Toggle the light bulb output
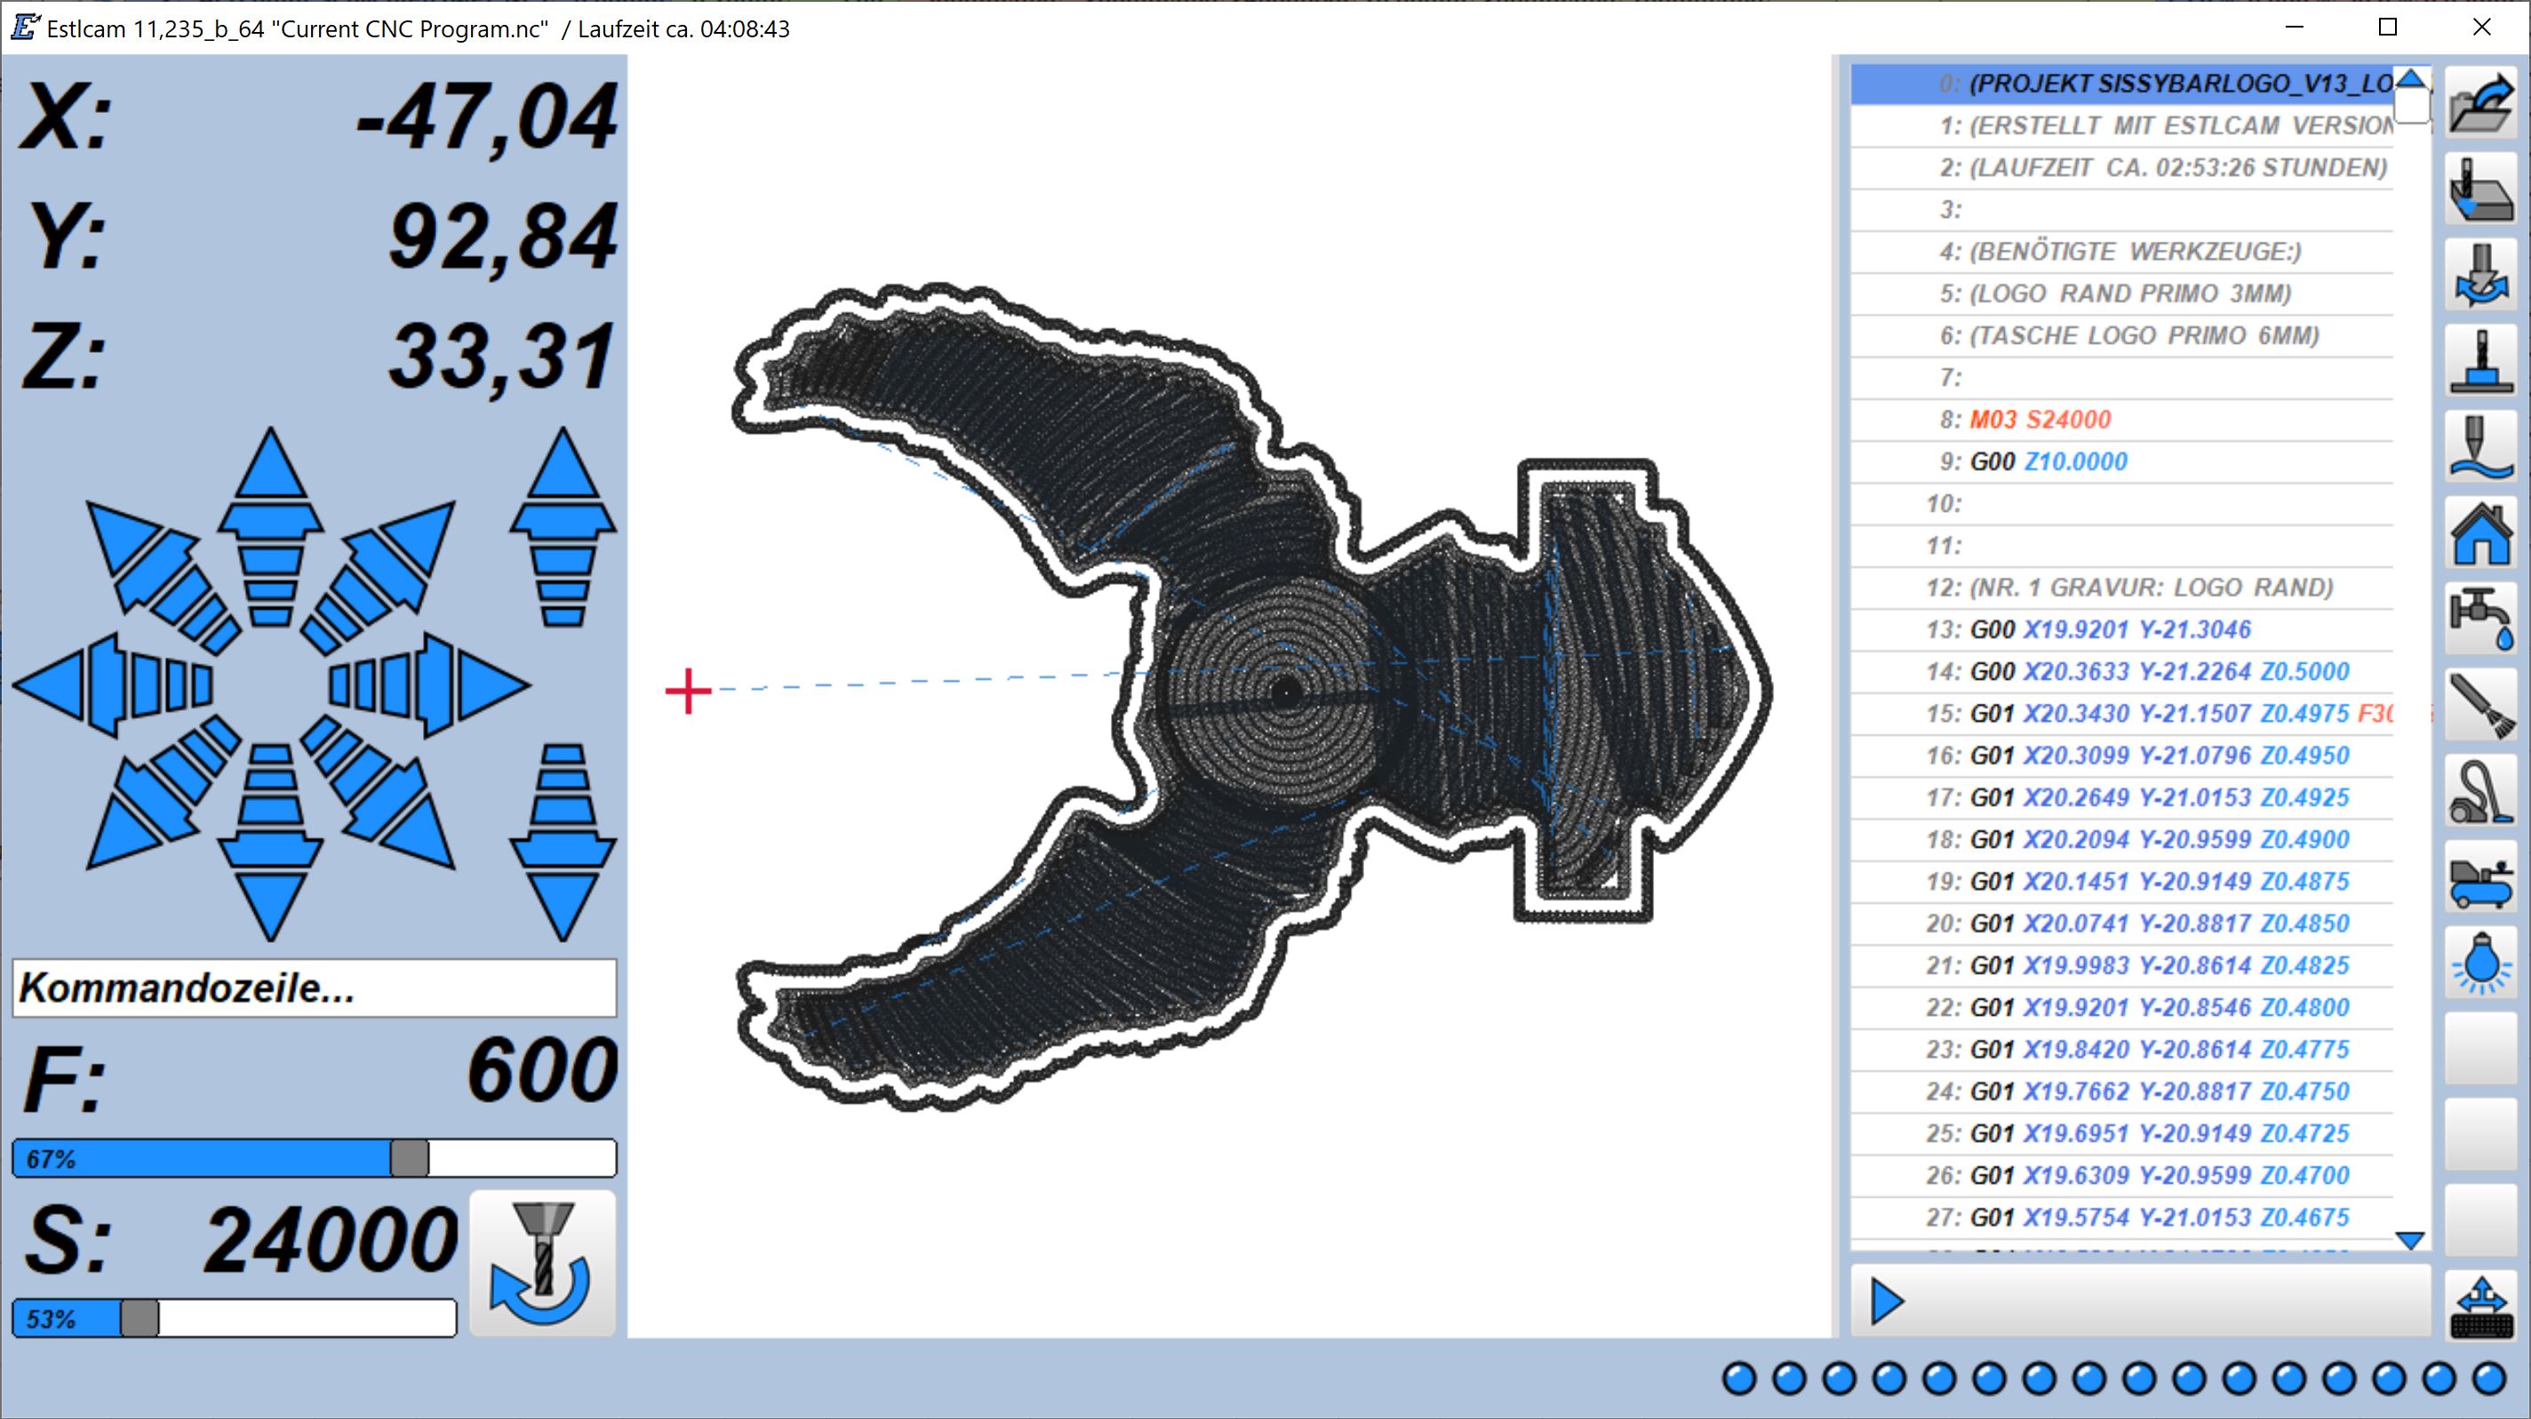Viewport: 2531px width, 1419px height. click(x=2480, y=962)
